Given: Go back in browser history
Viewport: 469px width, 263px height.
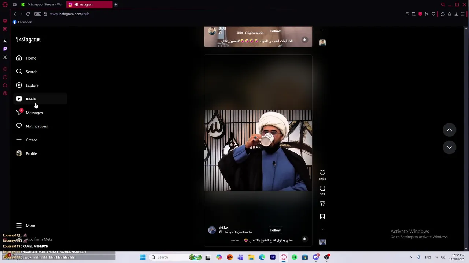Looking at the screenshot, I should pos(15,14).
